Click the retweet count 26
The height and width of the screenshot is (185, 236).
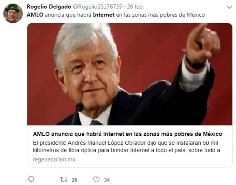click(x=74, y=180)
